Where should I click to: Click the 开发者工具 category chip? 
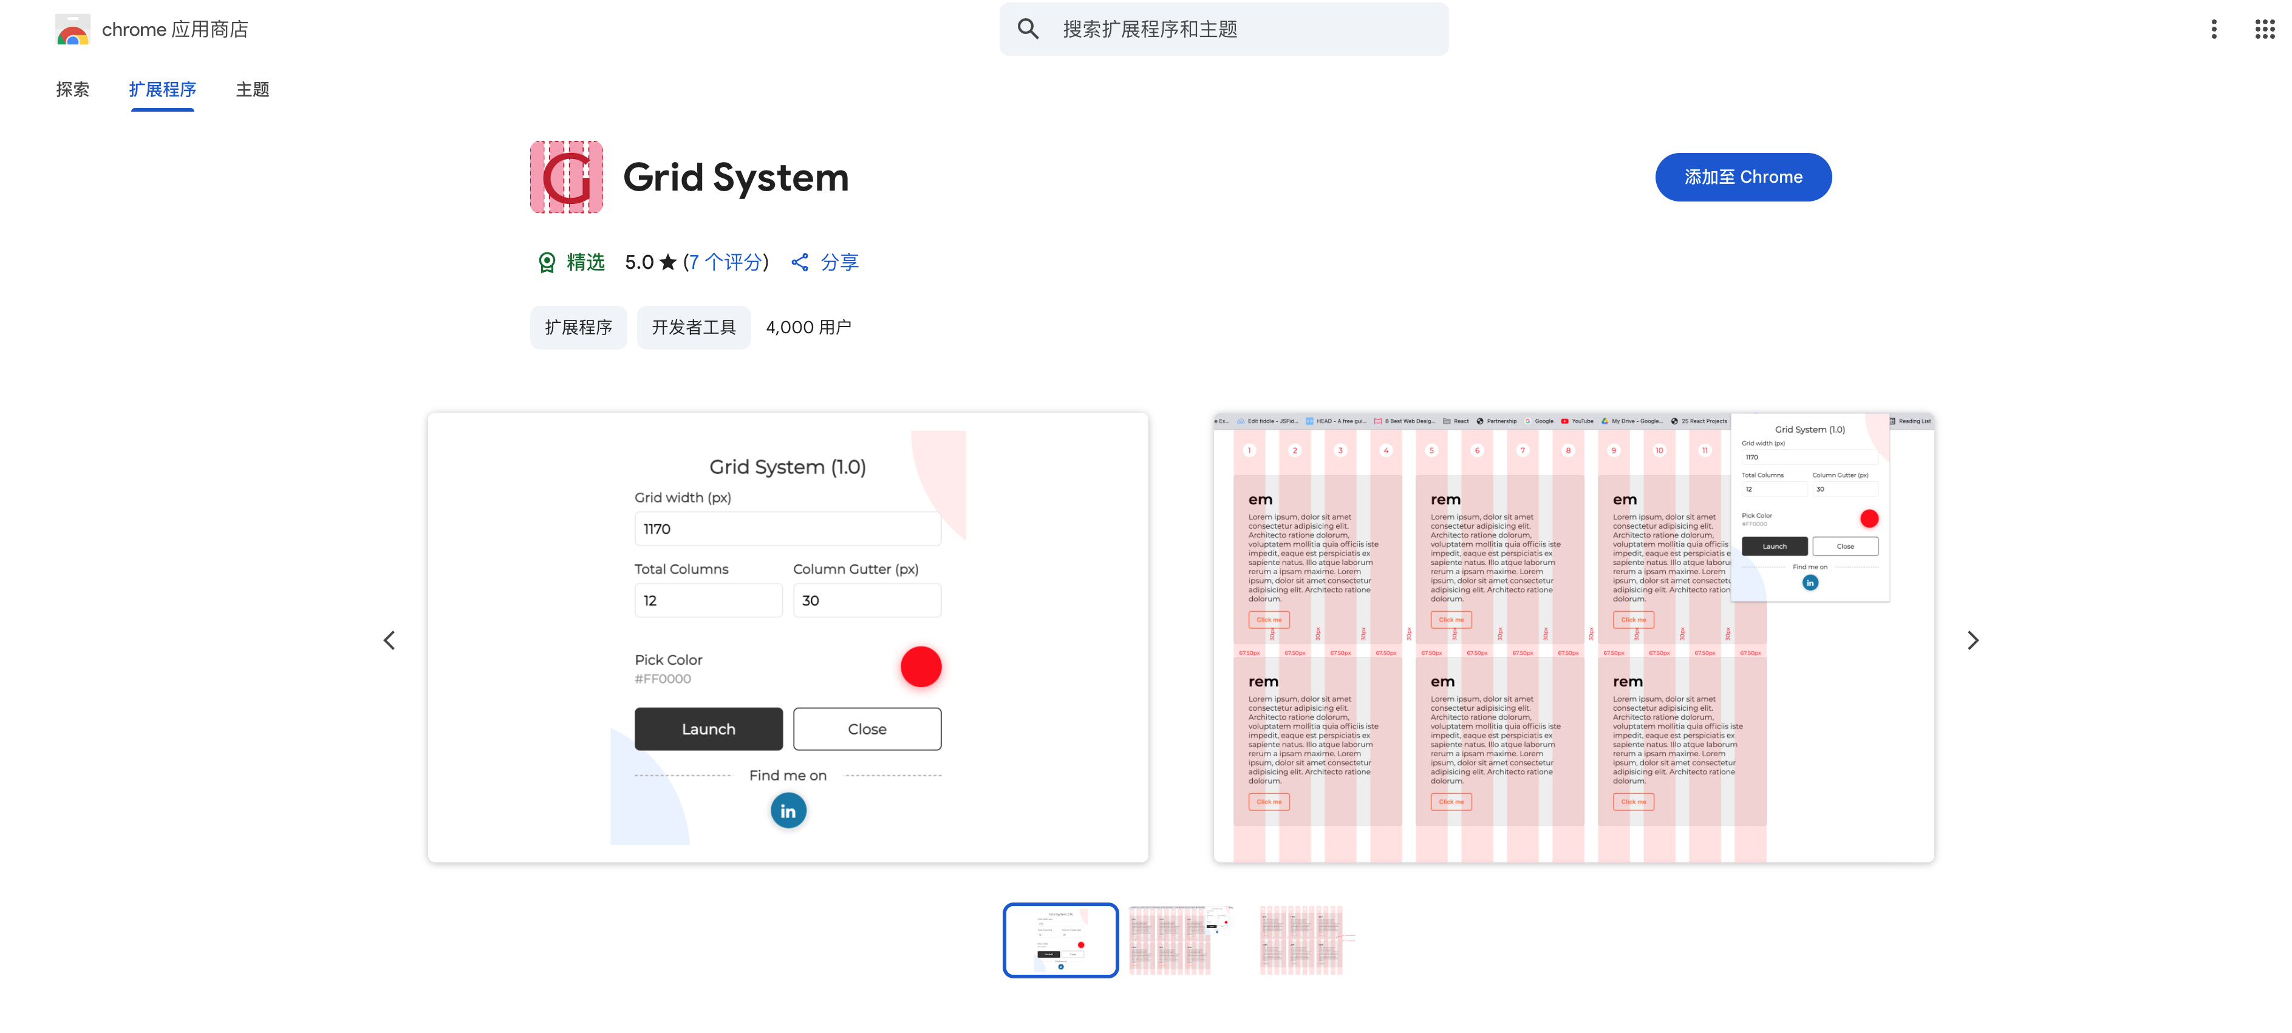coord(693,327)
